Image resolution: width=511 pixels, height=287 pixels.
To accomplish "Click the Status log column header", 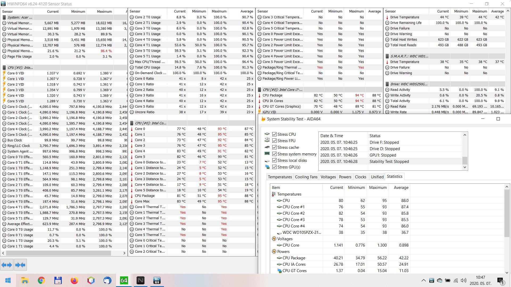I will point(415,136).
